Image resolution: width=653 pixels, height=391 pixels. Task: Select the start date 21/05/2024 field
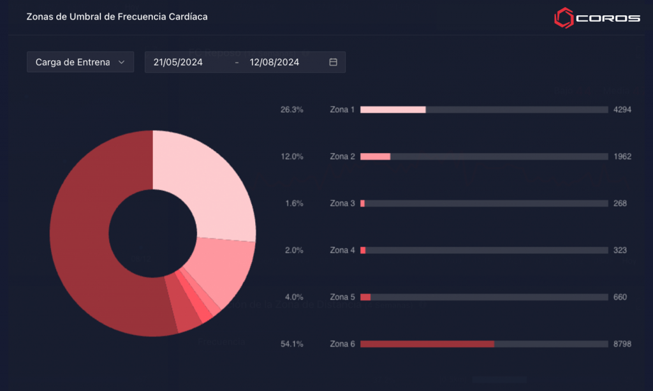coord(178,63)
